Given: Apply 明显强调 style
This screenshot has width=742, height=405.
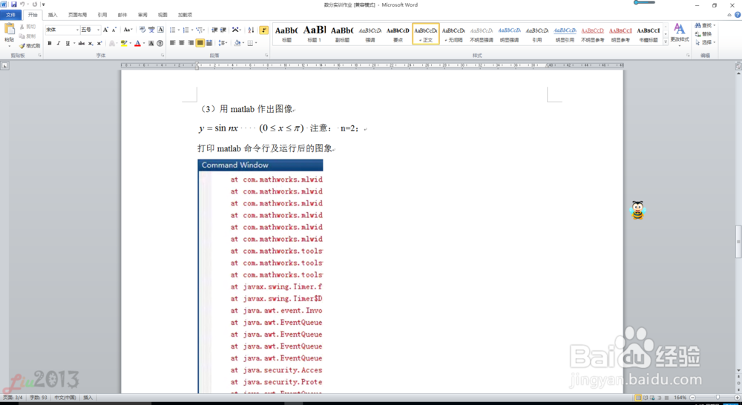Looking at the screenshot, I should 509,33.
